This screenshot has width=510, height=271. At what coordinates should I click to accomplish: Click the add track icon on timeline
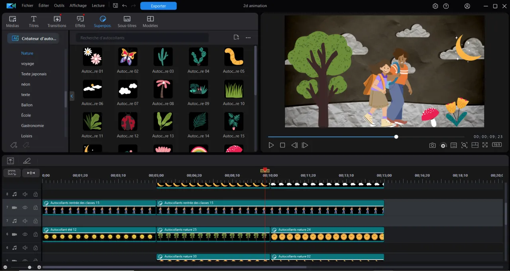(x=12, y=173)
